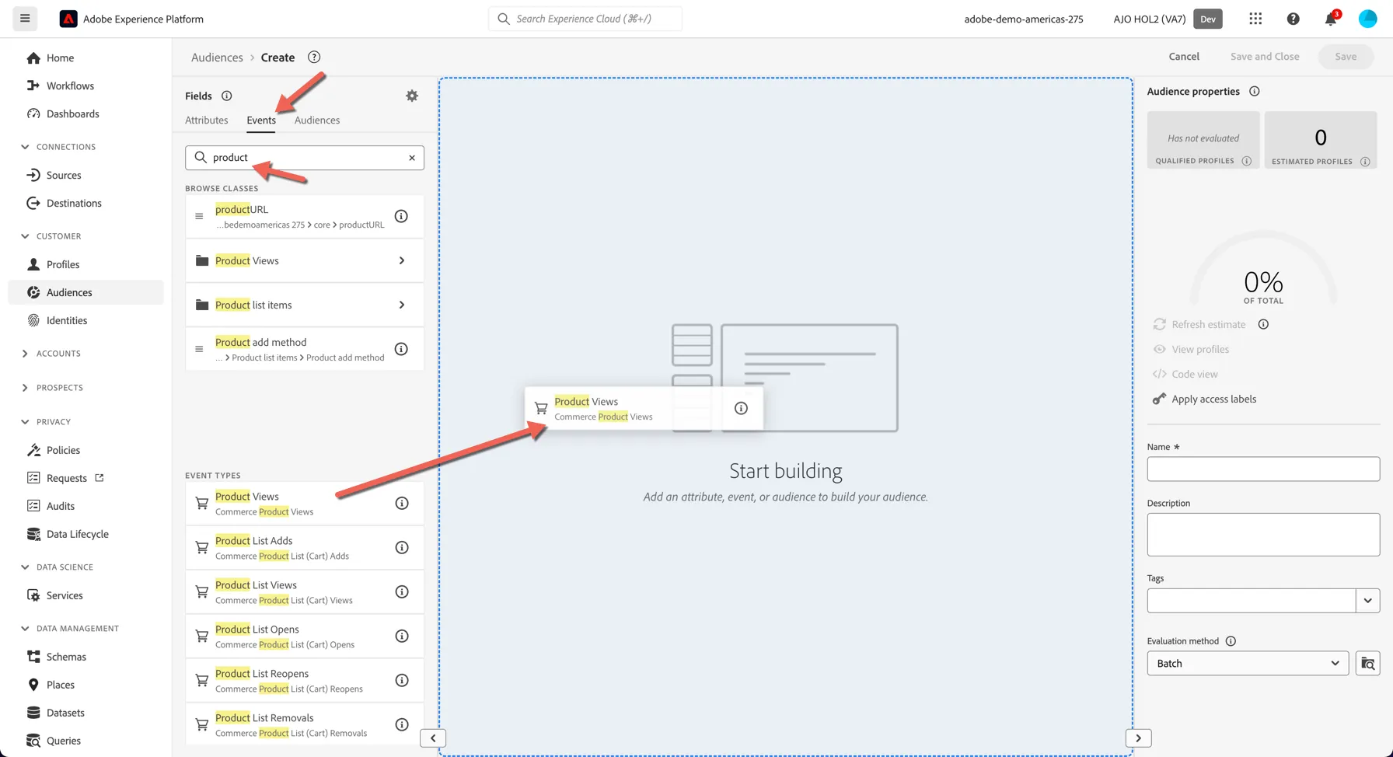Collapse the left Fields panel arrow
The image size is (1393, 757).
[433, 738]
